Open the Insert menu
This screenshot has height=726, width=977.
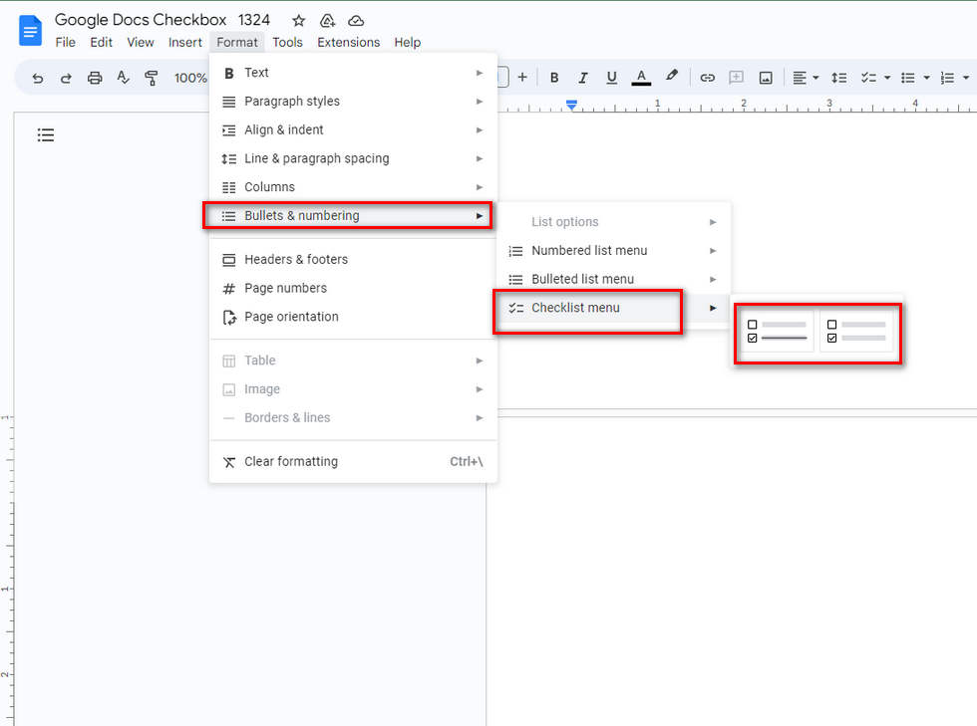point(185,43)
